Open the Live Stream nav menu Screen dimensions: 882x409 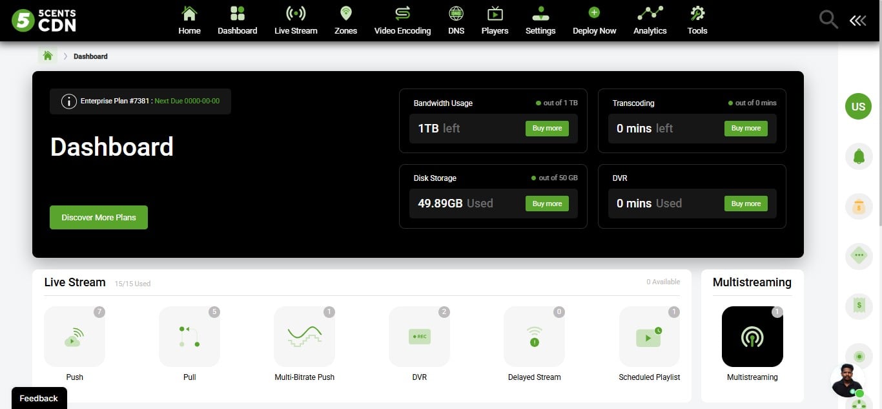(296, 21)
